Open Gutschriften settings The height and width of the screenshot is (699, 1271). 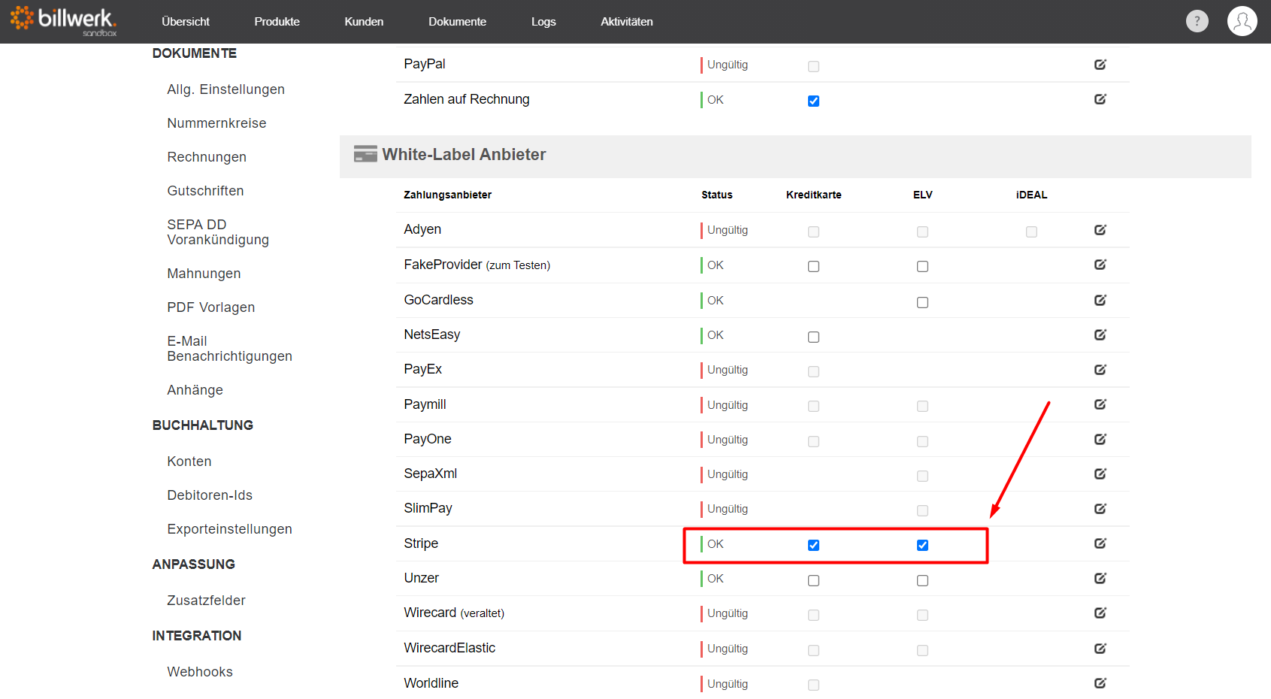coord(205,191)
